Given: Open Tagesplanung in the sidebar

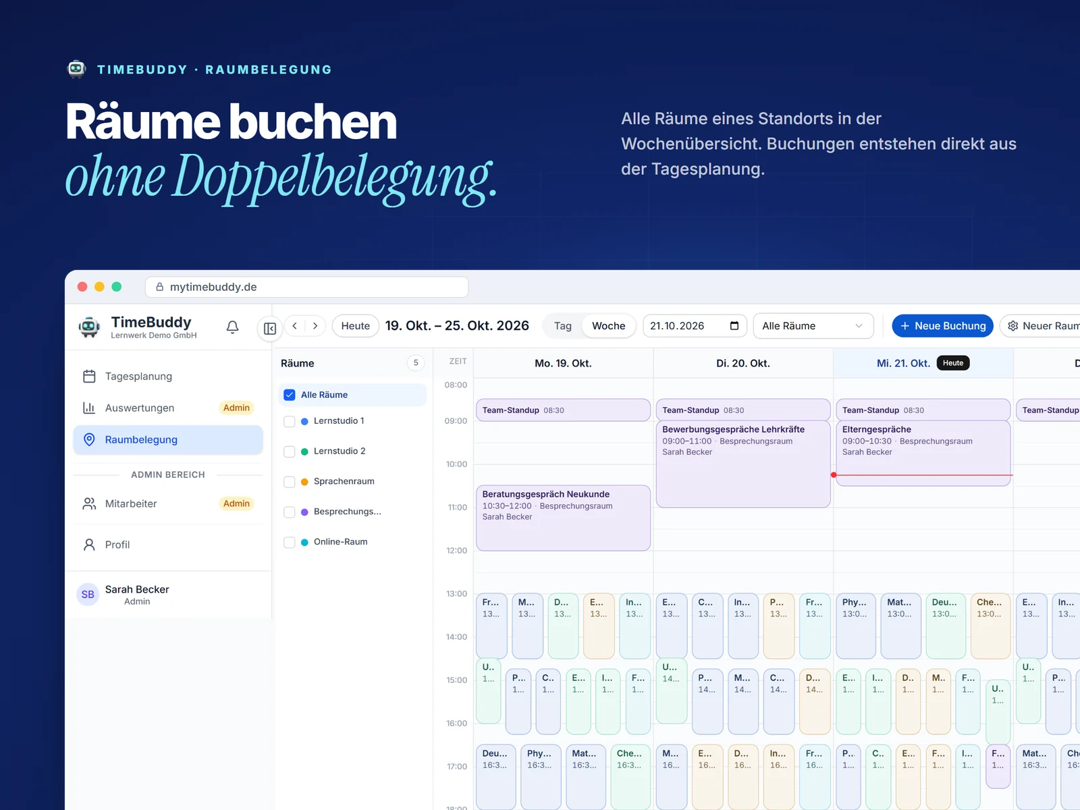Looking at the screenshot, I should pyautogui.click(x=167, y=377).
